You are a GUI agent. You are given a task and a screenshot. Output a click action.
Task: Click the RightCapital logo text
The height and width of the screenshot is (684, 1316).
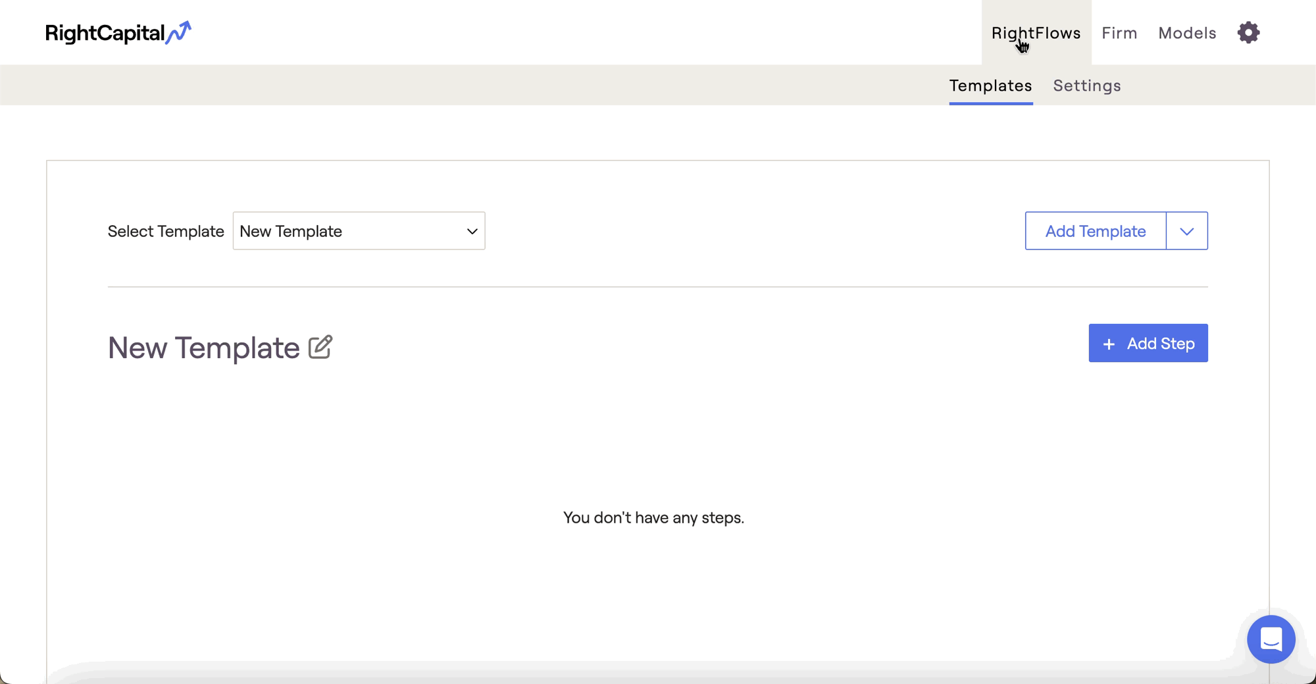105,33
